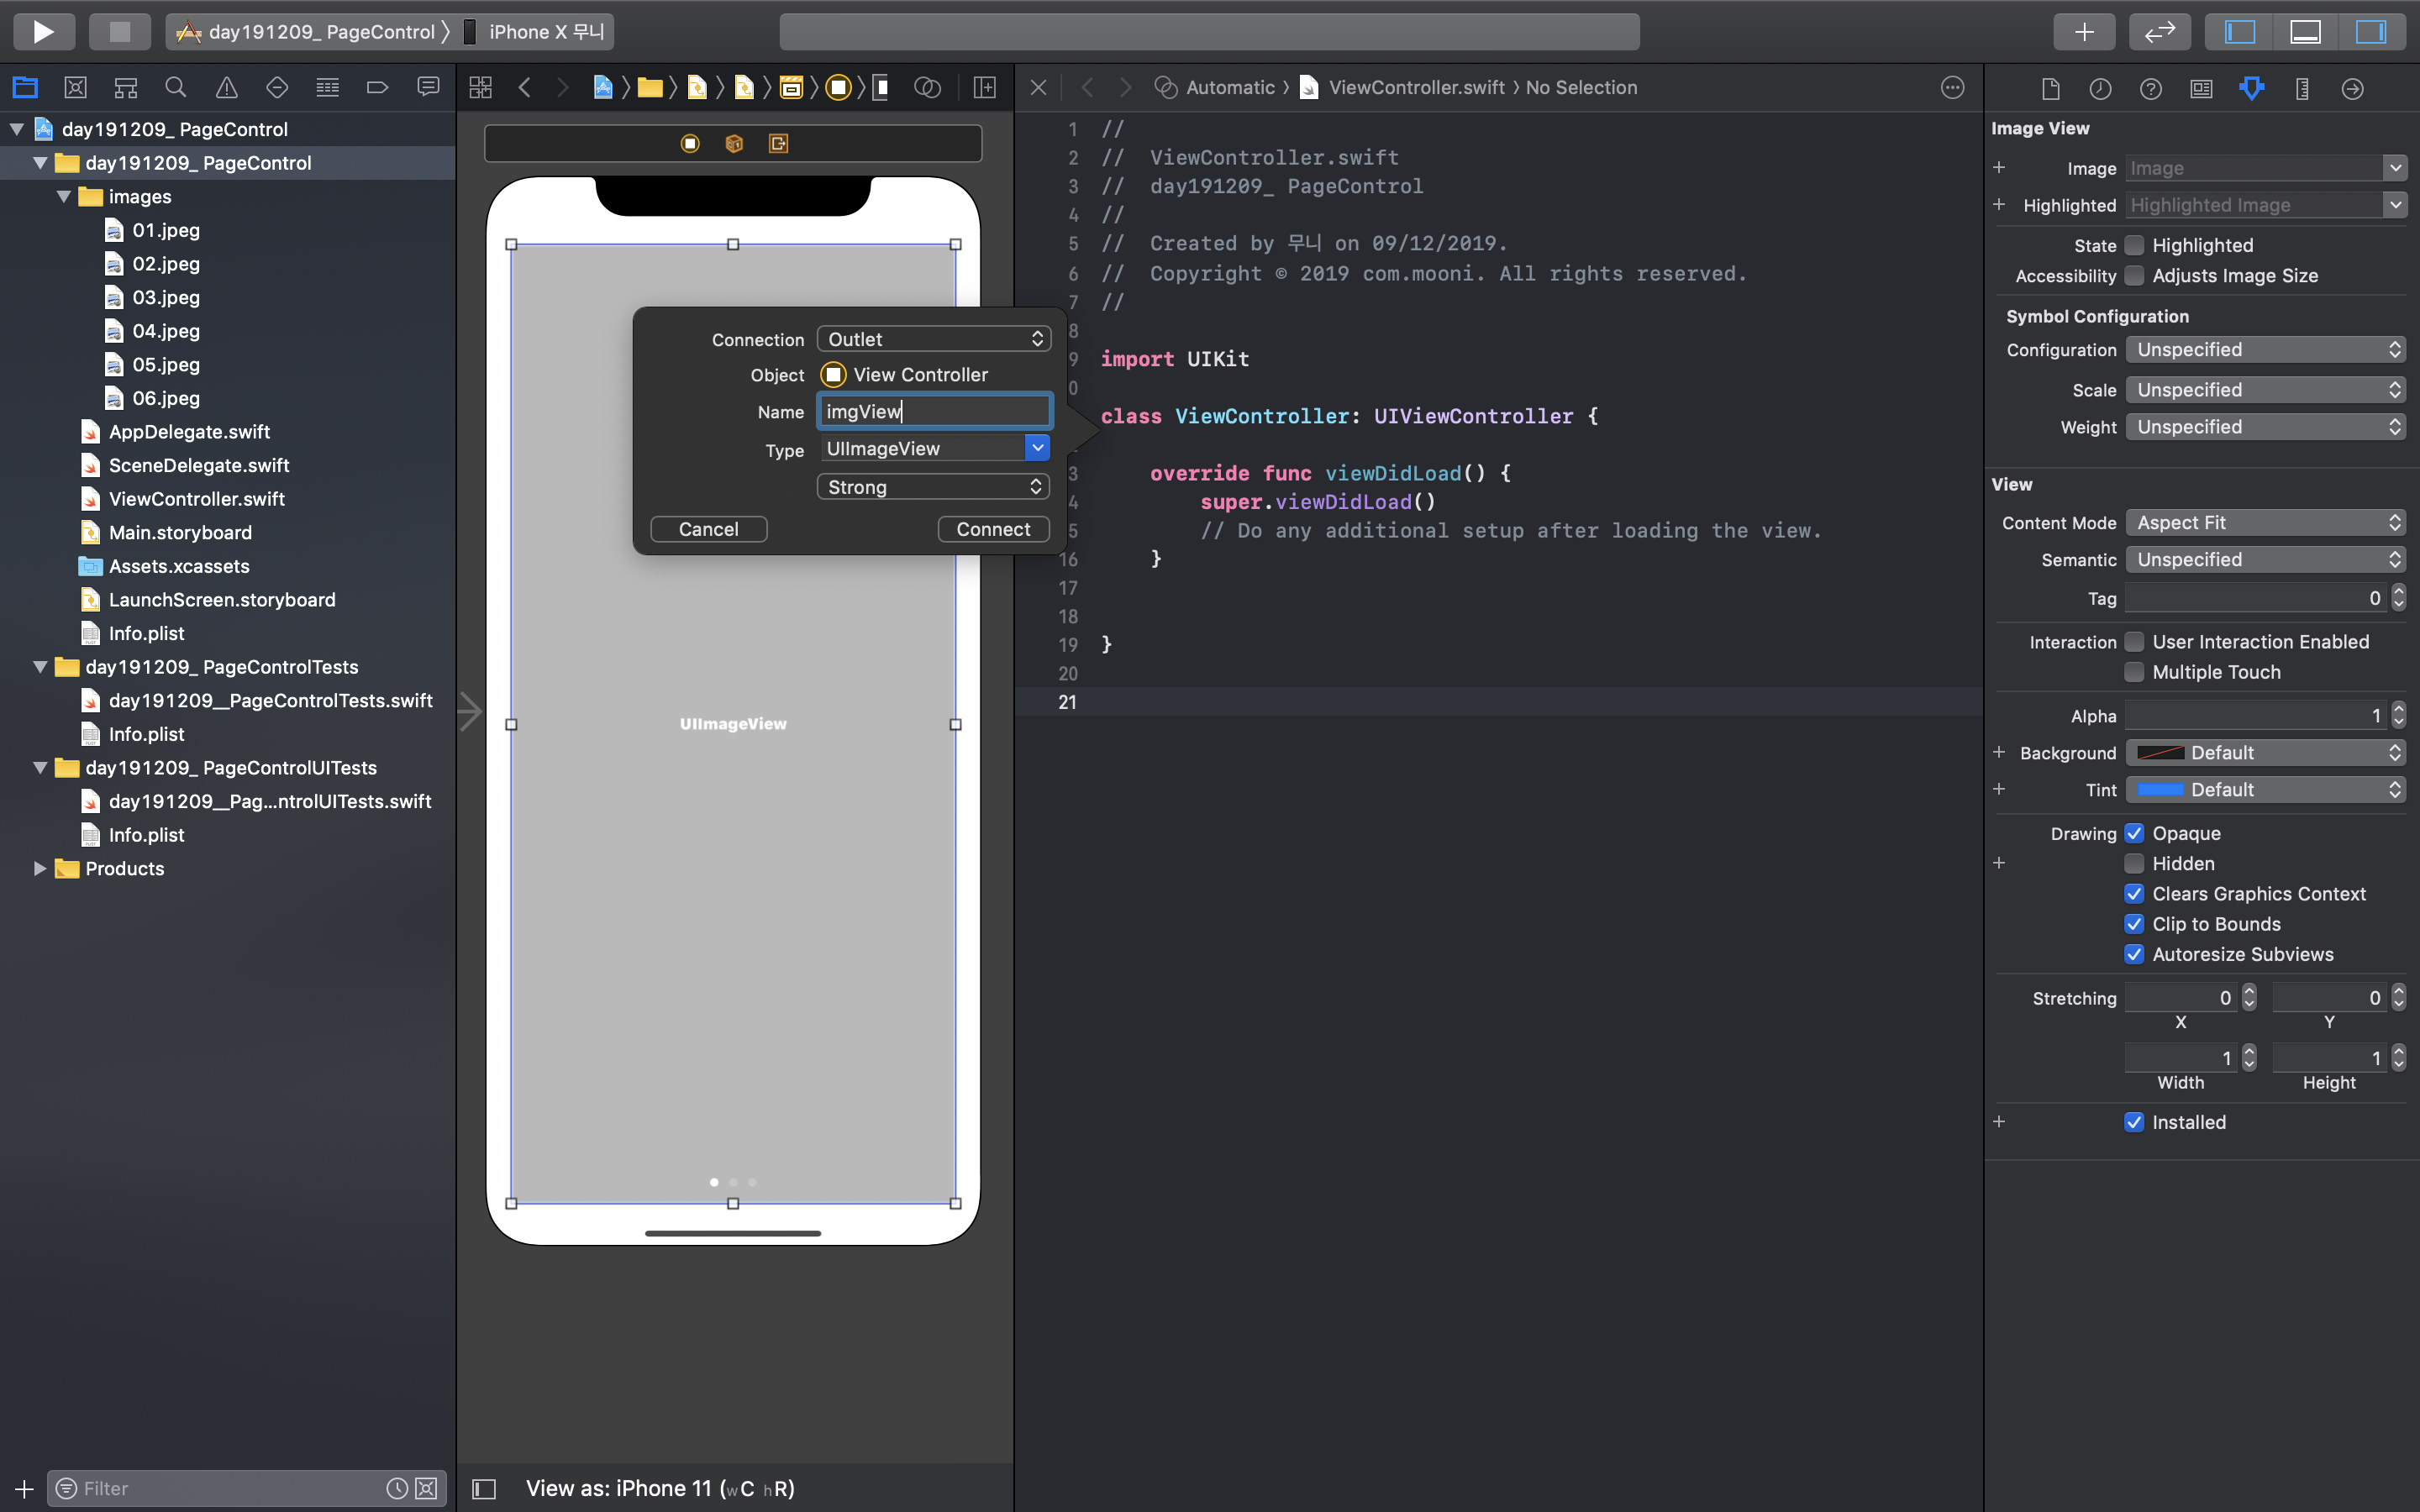The height and width of the screenshot is (1512, 2420).
Task: Open the Quick Help inspector icon
Action: pyautogui.click(x=2151, y=88)
